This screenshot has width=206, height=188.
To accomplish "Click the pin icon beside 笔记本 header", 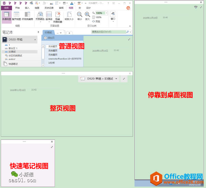I will (x=38, y=32).
